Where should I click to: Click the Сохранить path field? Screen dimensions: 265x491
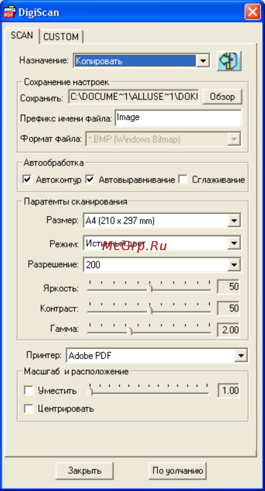tap(134, 97)
